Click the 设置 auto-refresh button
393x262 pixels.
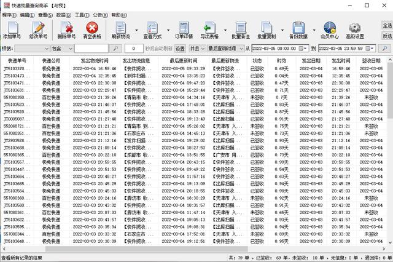[180, 49]
